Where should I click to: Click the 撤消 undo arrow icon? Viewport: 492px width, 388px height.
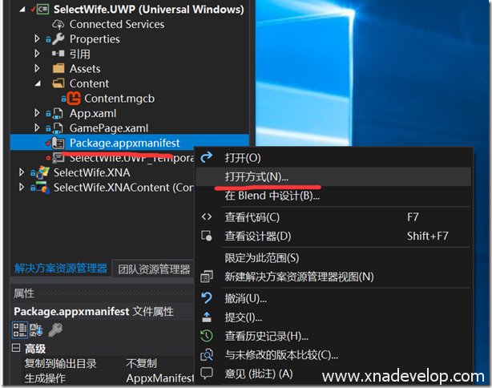pos(207,298)
